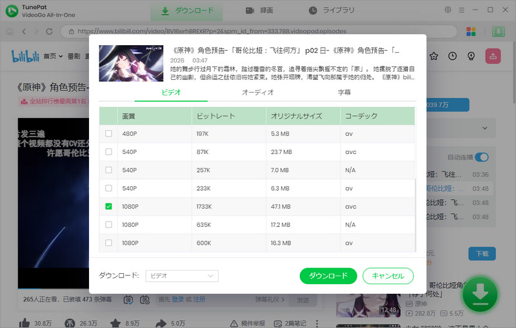Reload the page with refresh icon

pos(50,32)
